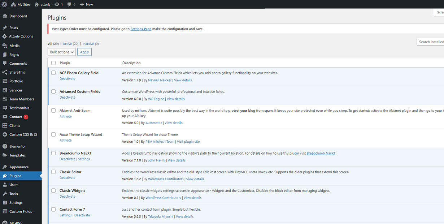444x224 pixels.
Task: Open the Elementor icon in sidebar
Action: pyautogui.click(x=5, y=147)
